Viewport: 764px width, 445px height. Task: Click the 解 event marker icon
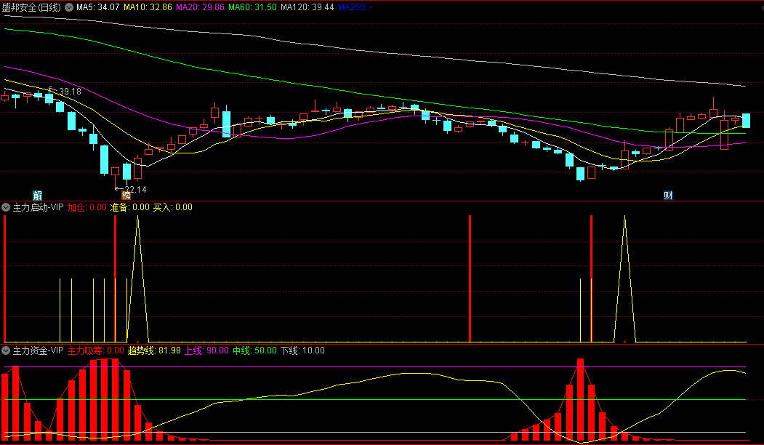(38, 196)
